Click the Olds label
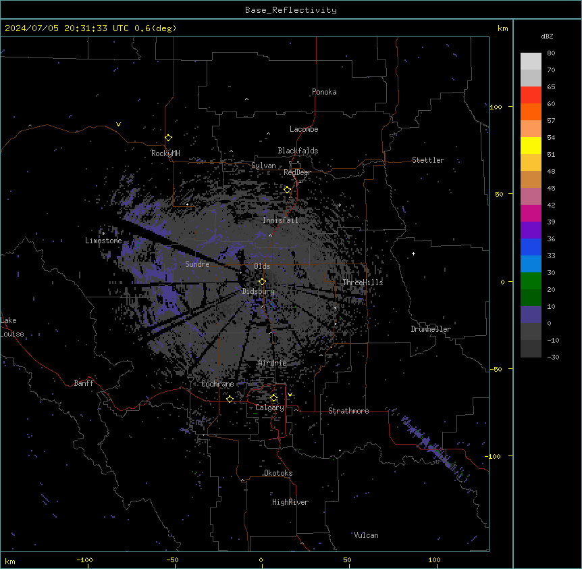The width and height of the screenshot is (582, 569). (262, 266)
